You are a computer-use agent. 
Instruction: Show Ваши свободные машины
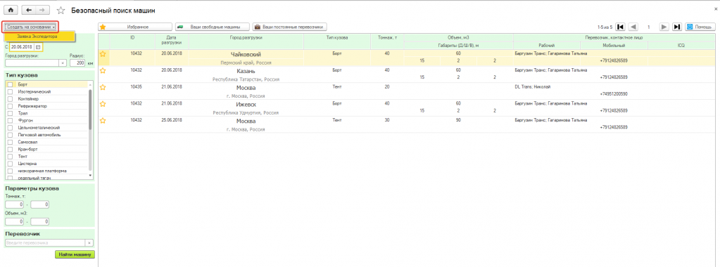click(x=213, y=27)
